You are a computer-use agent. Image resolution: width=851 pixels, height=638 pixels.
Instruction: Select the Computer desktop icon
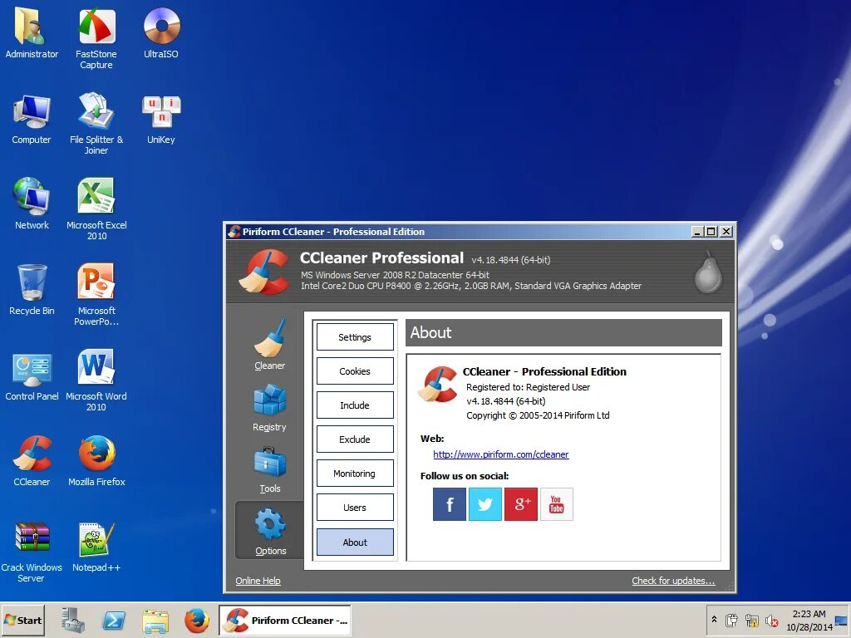point(32,120)
